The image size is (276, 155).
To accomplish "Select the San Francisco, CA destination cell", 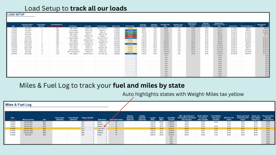I will (x=103, y=28).
